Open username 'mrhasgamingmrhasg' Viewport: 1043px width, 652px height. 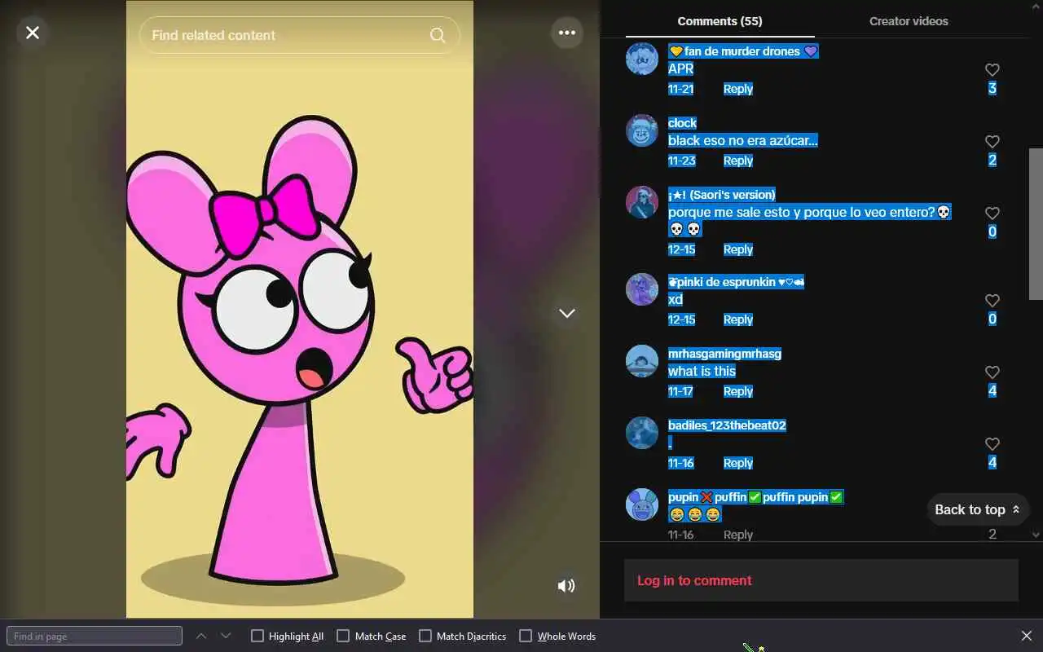(724, 354)
